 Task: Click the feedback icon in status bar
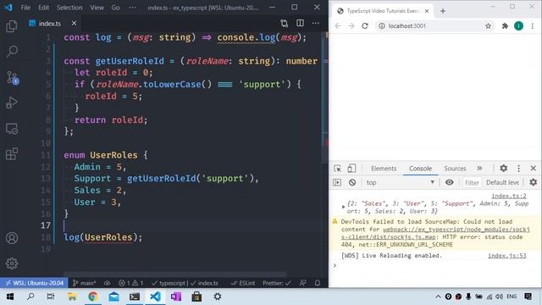pyautogui.click(x=303, y=283)
